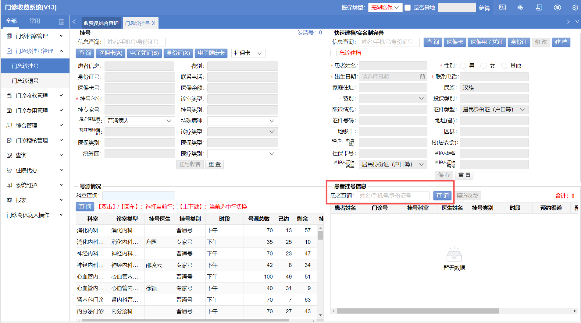The width and height of the screenshot is (581, 323).
Task: Click the 门诊稽核管理 sidebar icon
Action: point(9,141)
